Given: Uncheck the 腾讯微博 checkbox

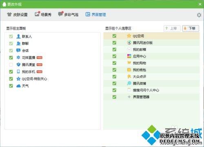Looking at the screenshot, I should click(114, 83).
